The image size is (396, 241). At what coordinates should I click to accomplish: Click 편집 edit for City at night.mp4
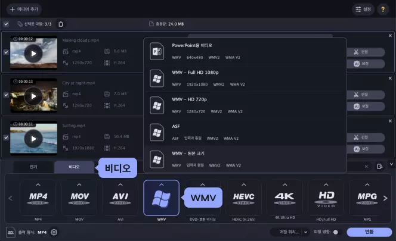click(x=366, y=95)
